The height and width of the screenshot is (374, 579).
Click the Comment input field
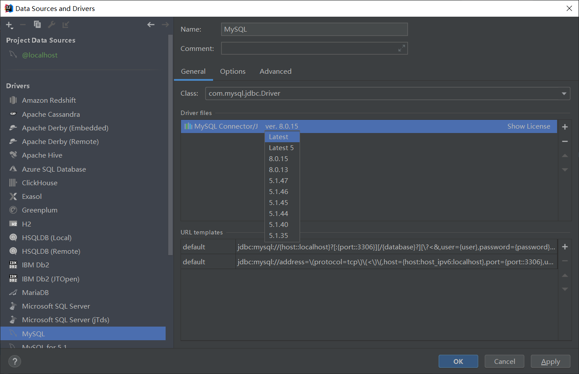(315, 48)
